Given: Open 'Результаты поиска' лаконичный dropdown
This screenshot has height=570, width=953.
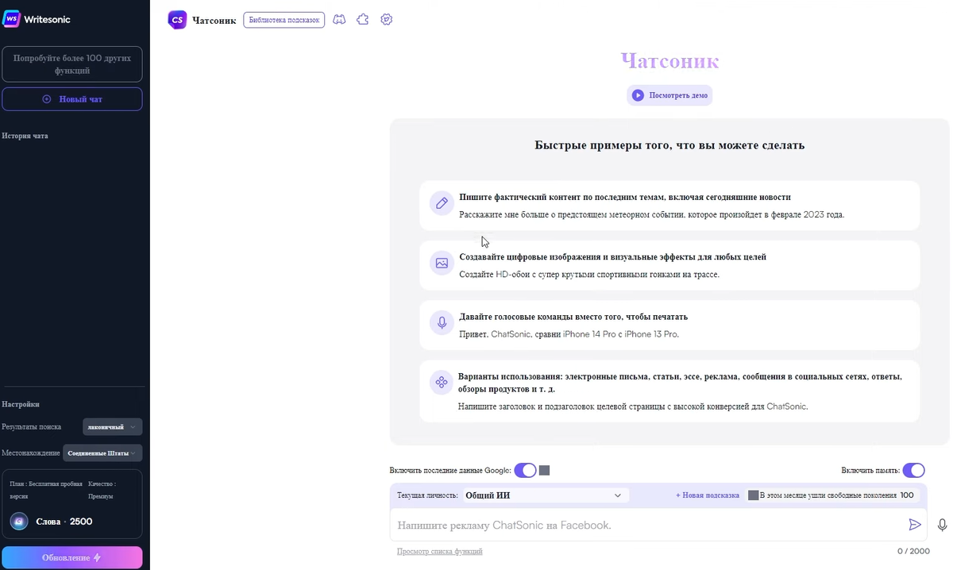Looking at the screenshot, I should (113, 427).
